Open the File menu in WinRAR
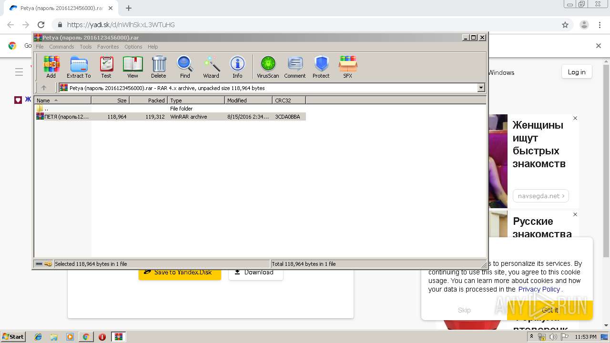This screenshot has height=343, width=610. pyautogui.click(x=40, y=47)
